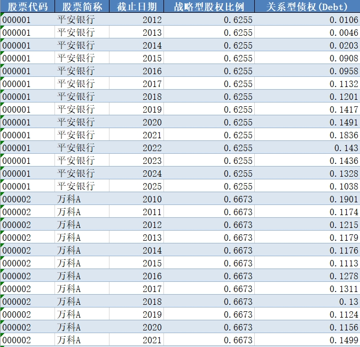360x347 pixels.
Task: Click the 股票代码 column header
Action: (x=27, y=7)
